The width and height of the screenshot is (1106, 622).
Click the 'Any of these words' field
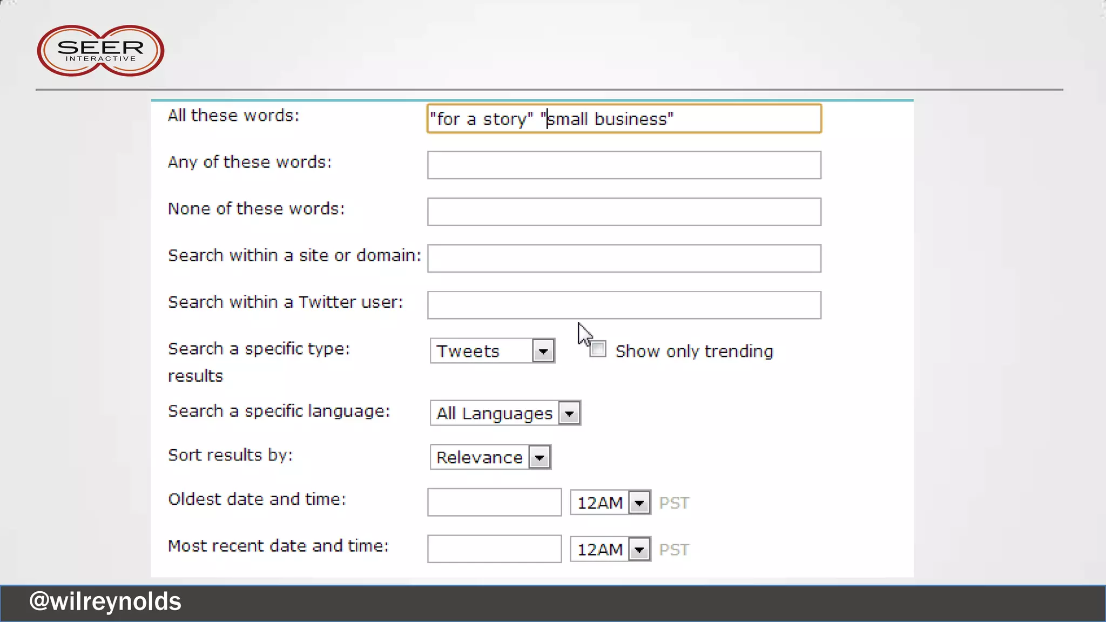(624, 165)
